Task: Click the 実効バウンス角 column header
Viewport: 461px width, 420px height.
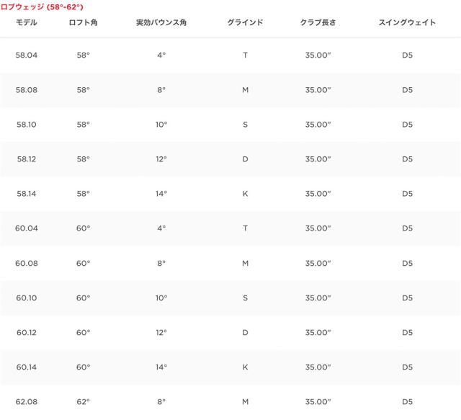Action: click(x=161, y=23)
